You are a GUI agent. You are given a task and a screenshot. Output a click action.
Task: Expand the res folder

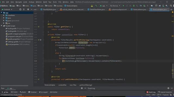pyautogui.click(x=4, y=23)
